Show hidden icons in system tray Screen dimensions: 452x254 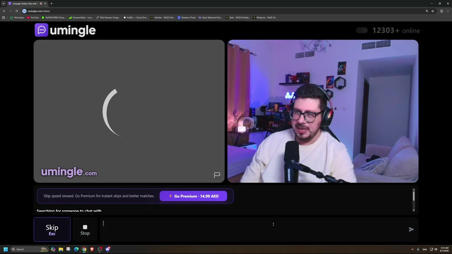[412, 249]
